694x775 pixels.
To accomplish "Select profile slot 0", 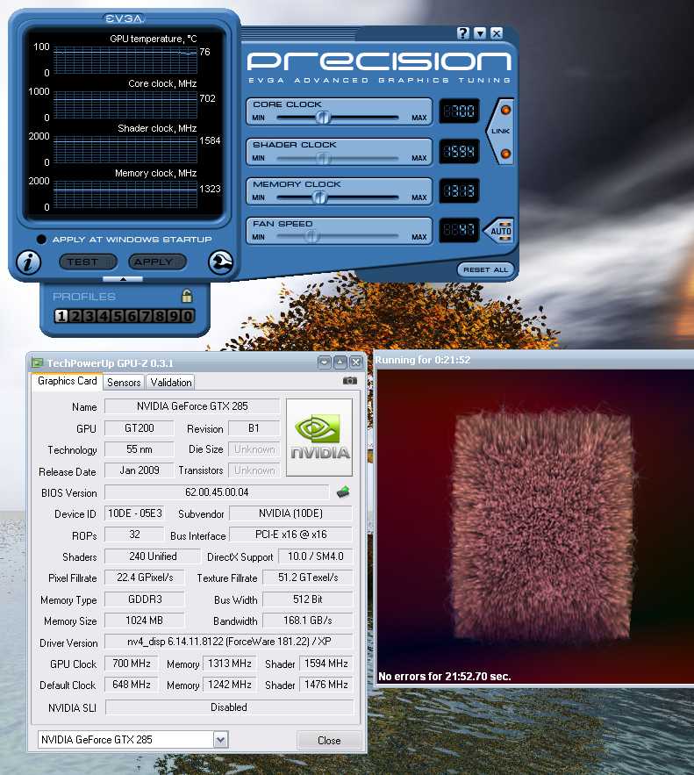I will (188, 316).
